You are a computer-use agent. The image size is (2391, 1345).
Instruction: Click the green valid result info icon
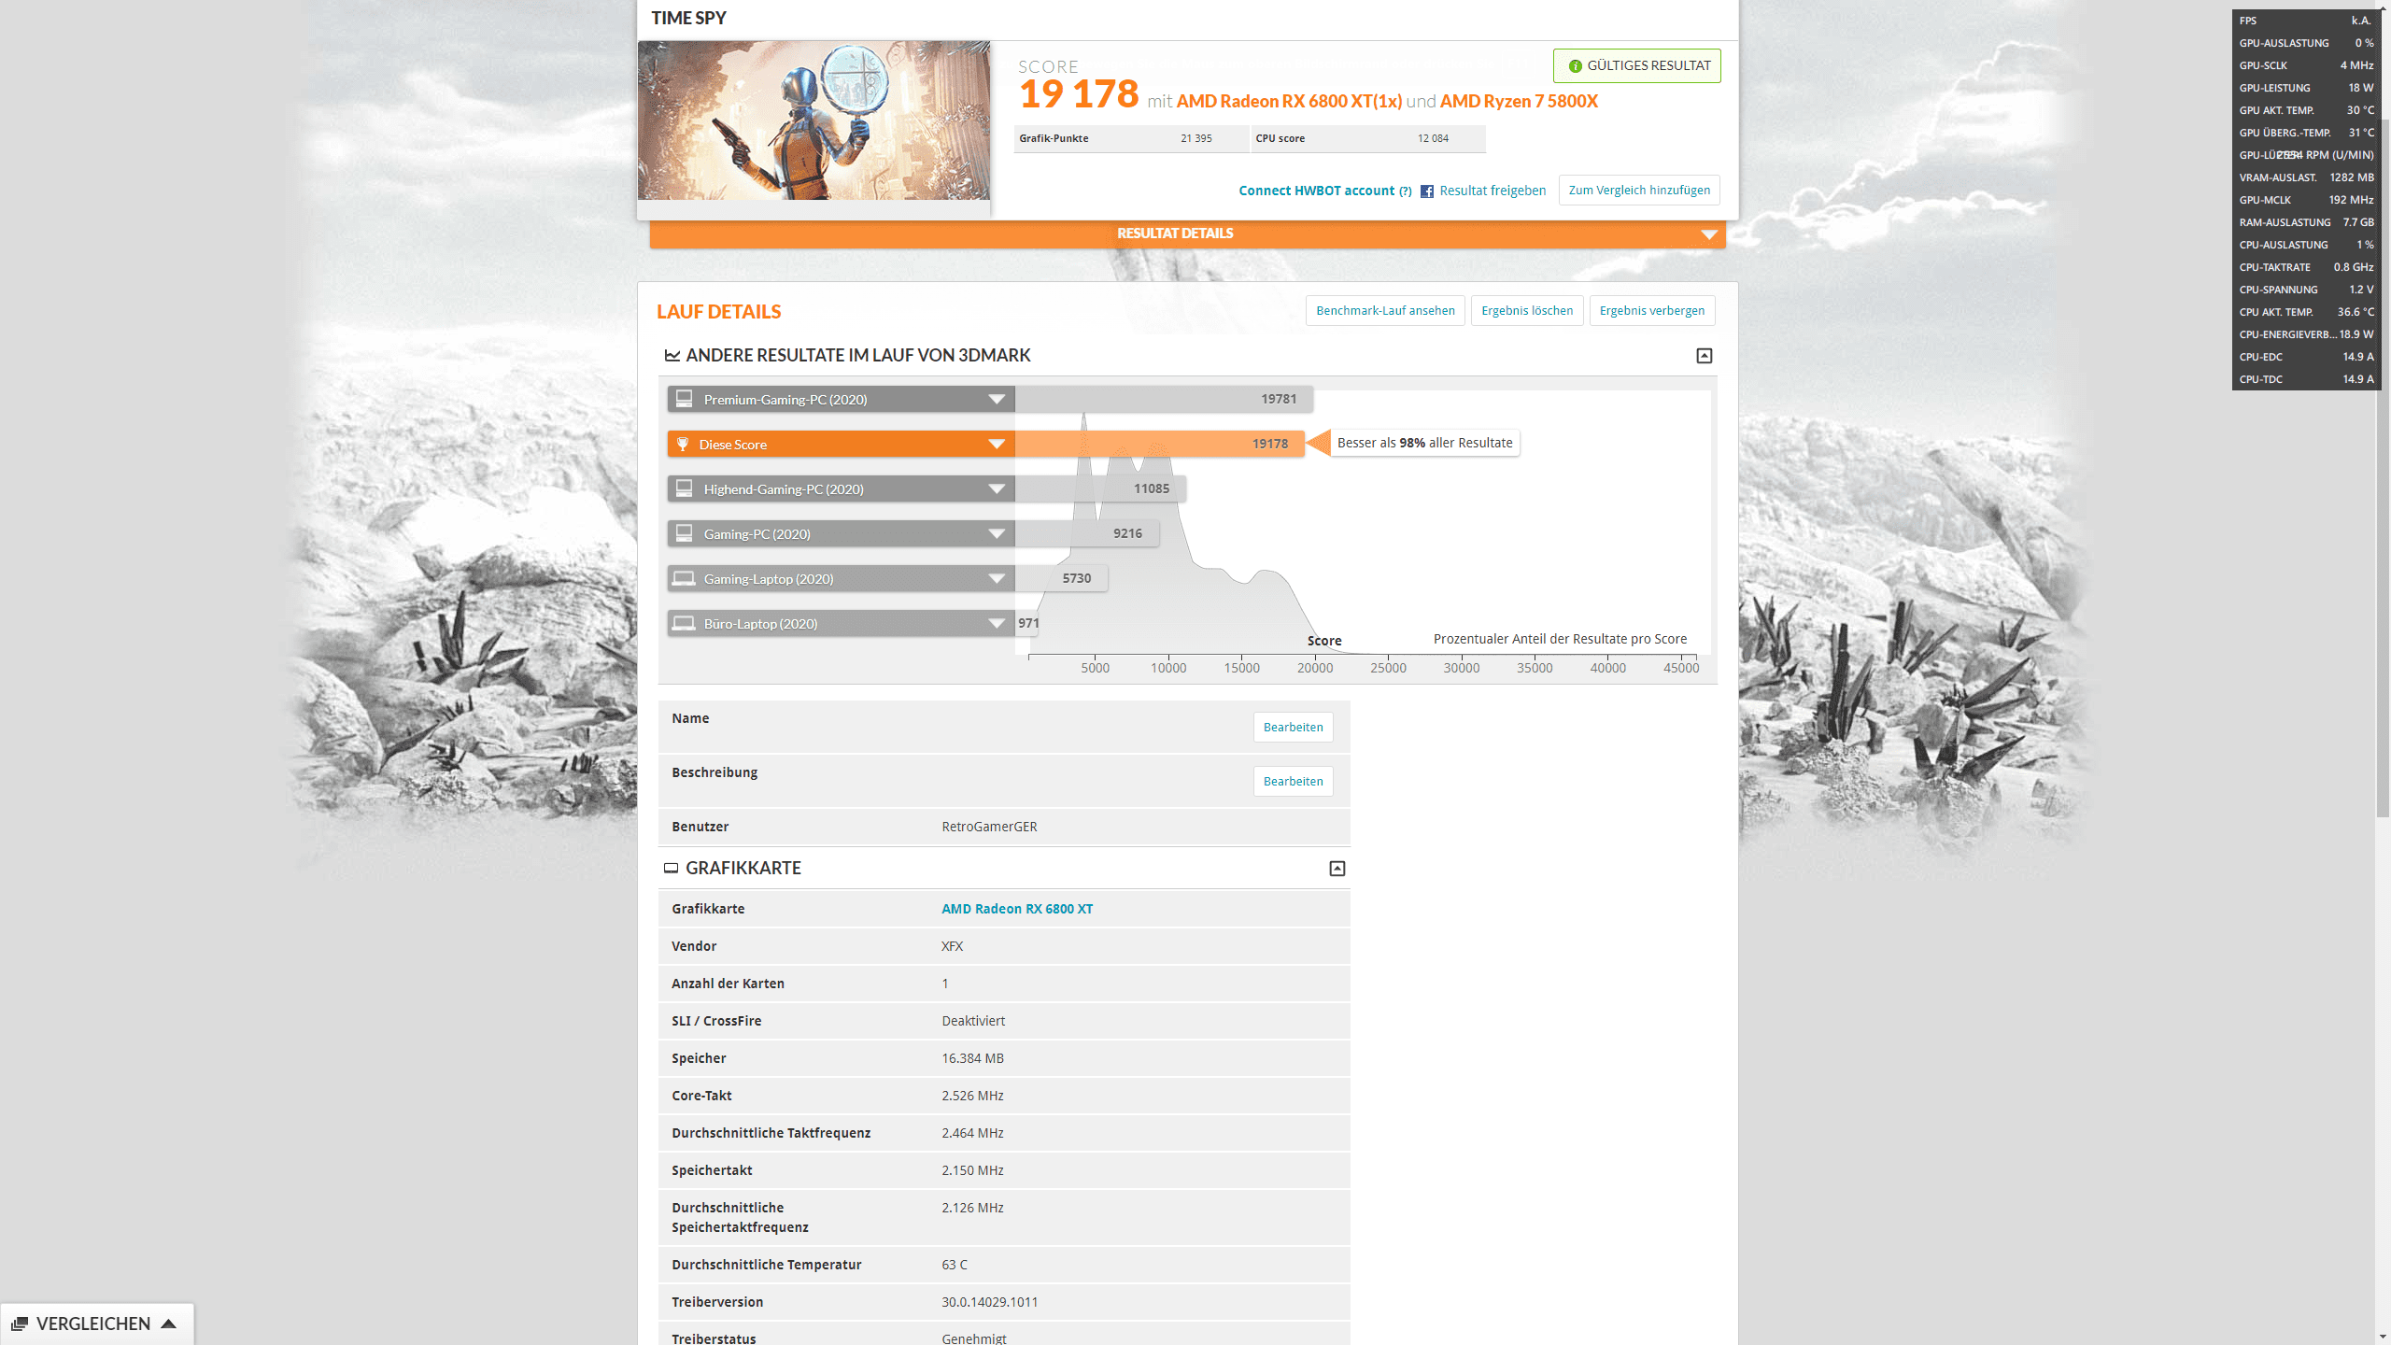tap(1575, 66)
